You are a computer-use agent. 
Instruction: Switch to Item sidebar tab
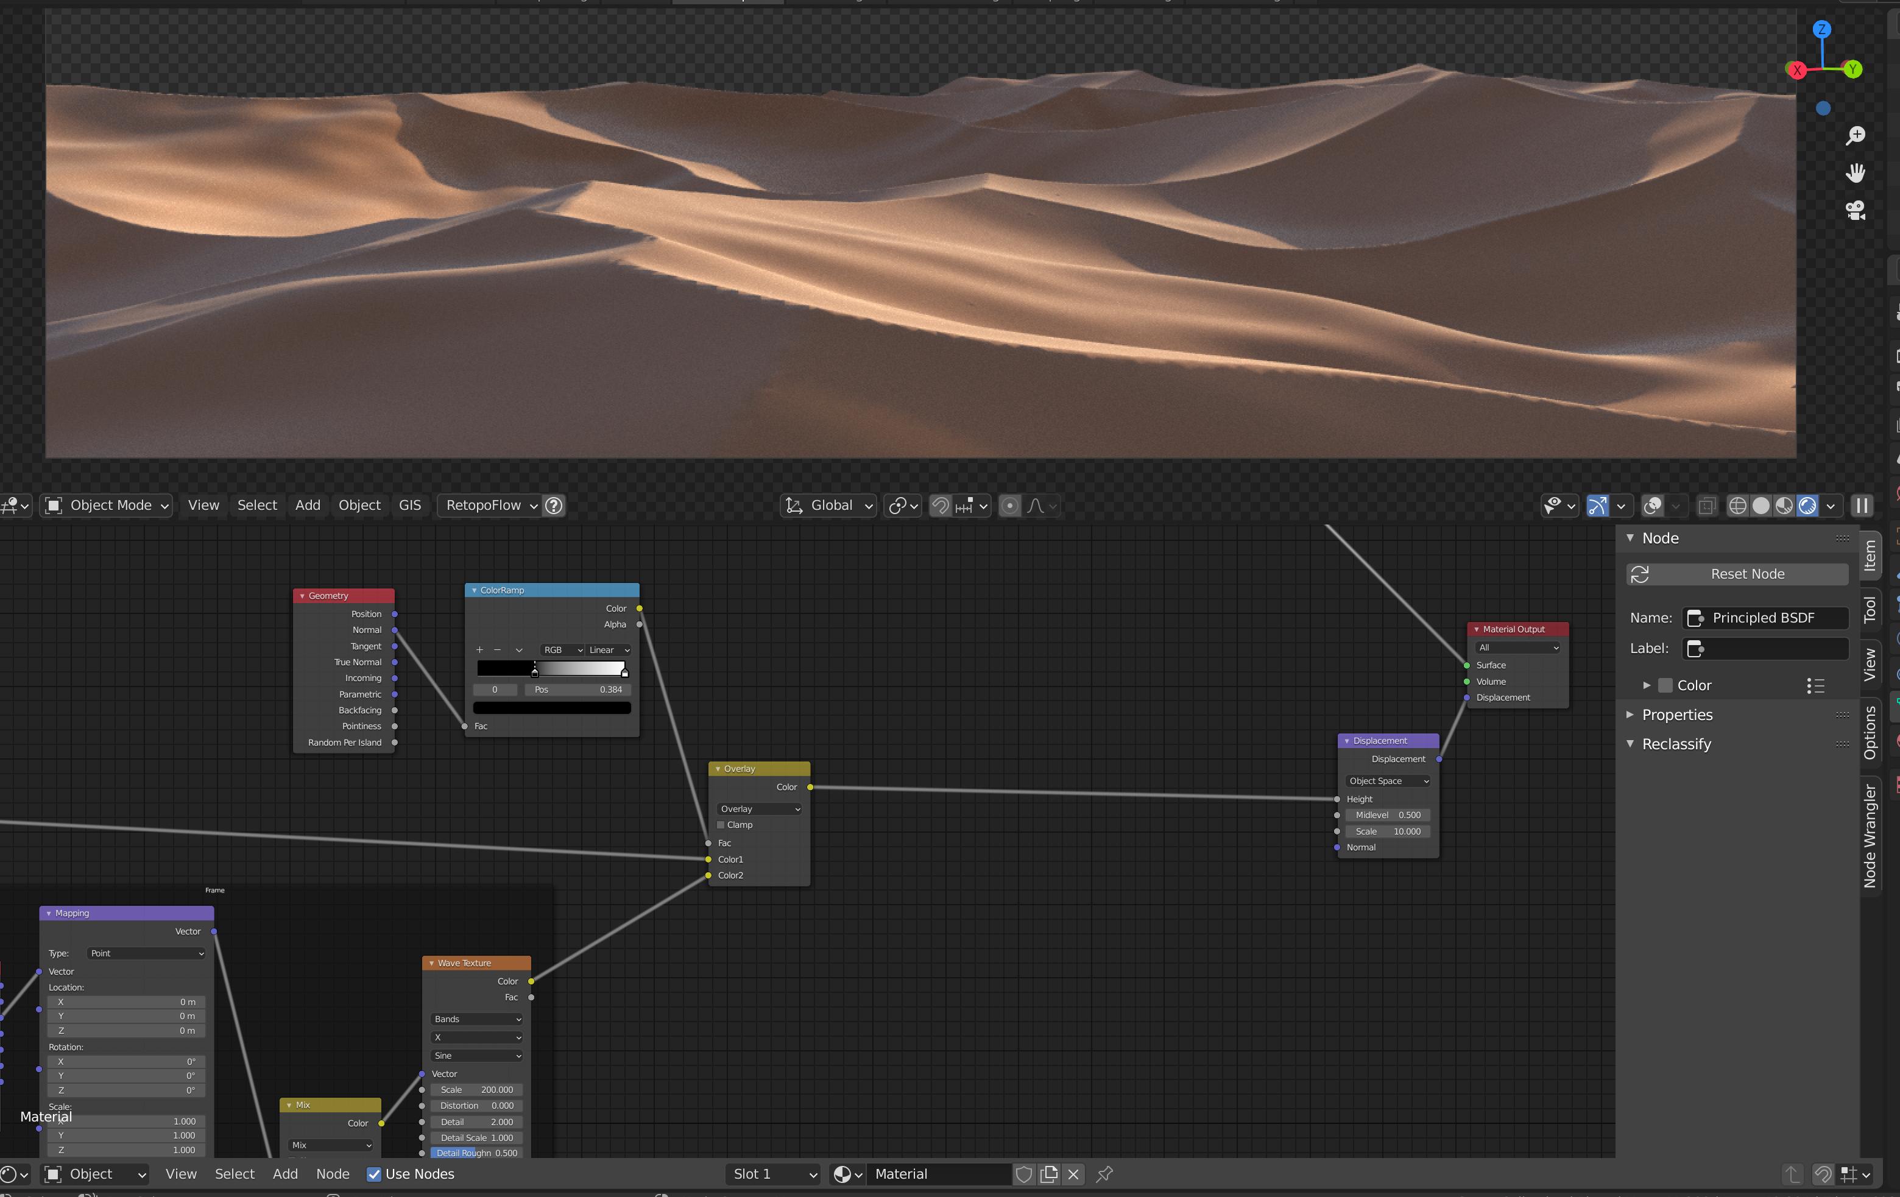coord(1870,556)
